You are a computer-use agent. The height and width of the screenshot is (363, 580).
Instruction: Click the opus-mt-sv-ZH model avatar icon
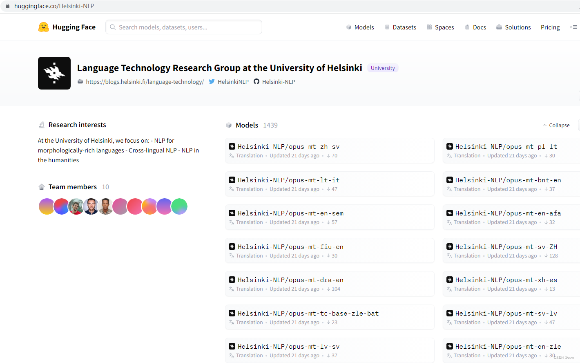pos(450,246)
